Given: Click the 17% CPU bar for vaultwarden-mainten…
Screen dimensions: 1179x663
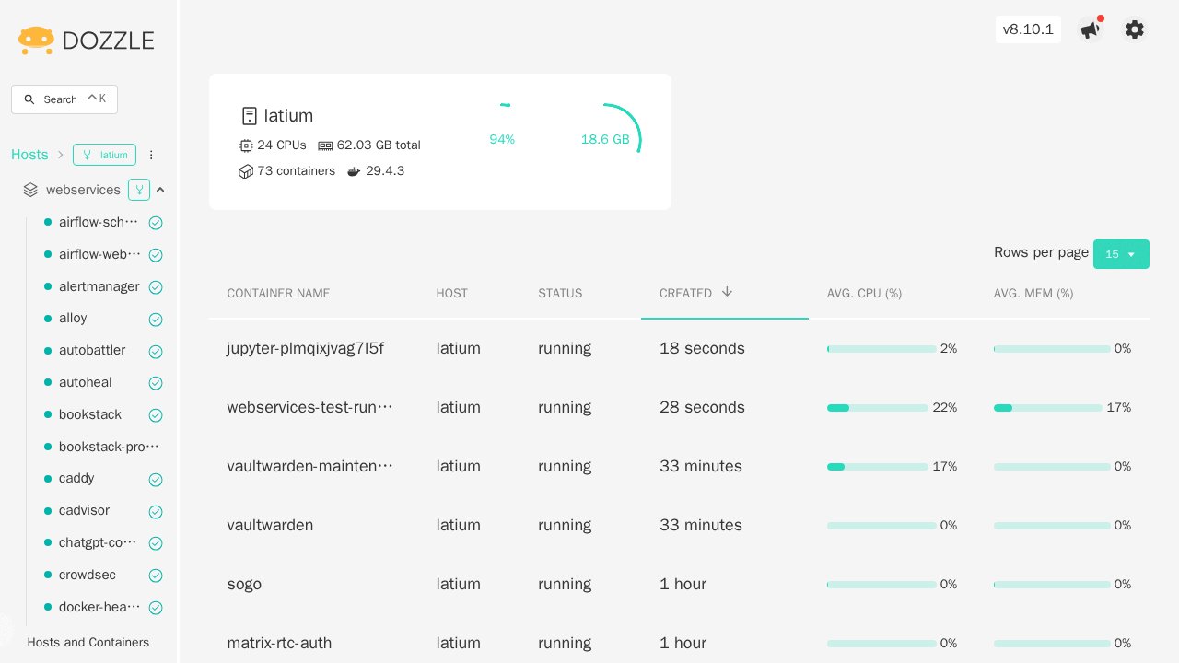Looking at the screenshot, I should coord(878,467).
